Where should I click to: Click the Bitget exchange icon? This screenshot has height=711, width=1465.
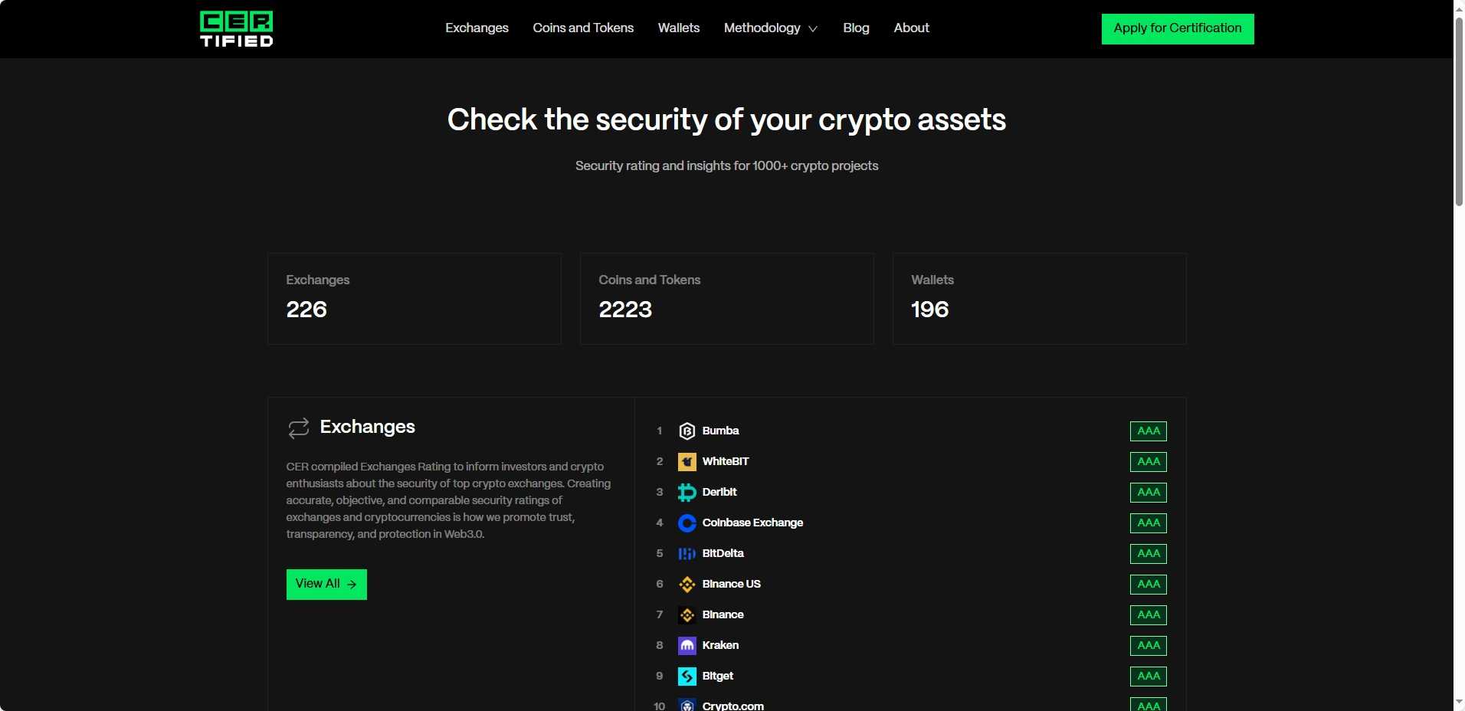[x=687, y=677]
